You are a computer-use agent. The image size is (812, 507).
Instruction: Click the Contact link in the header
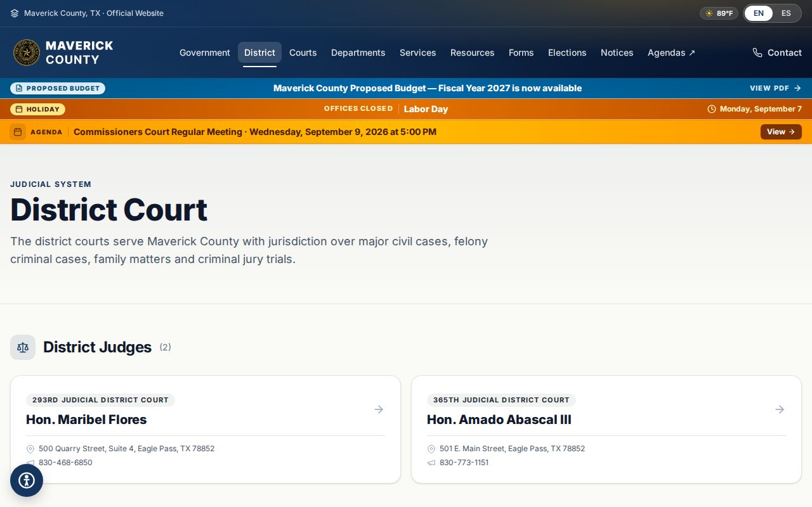(x=777, y=53)
